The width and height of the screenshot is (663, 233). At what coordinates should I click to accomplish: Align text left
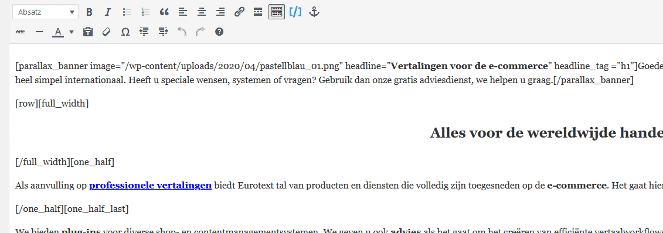[x=183, y=12]
